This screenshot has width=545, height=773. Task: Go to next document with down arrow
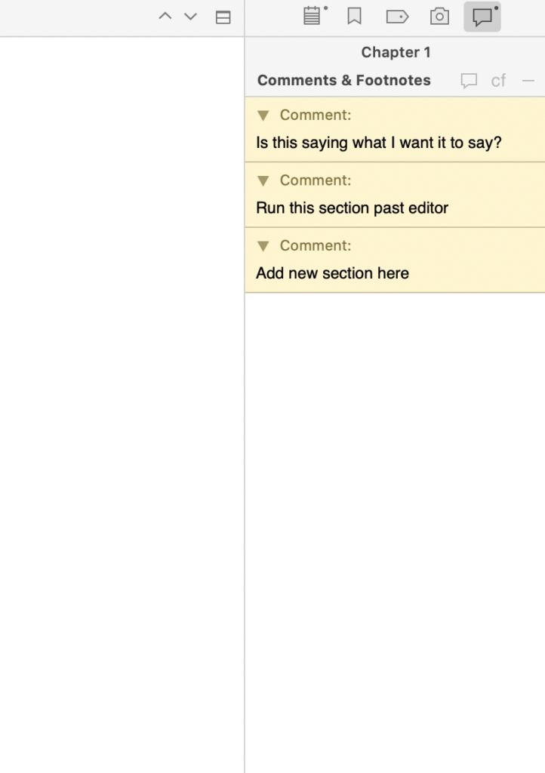(x=191, y=17)
